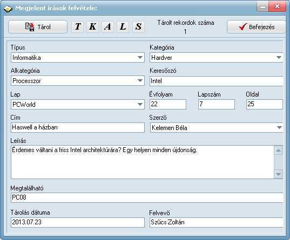The height and width of the screenshot is (240, 290).
Task: Select the Évfolyam field with value 22
Action: point(168,104)
